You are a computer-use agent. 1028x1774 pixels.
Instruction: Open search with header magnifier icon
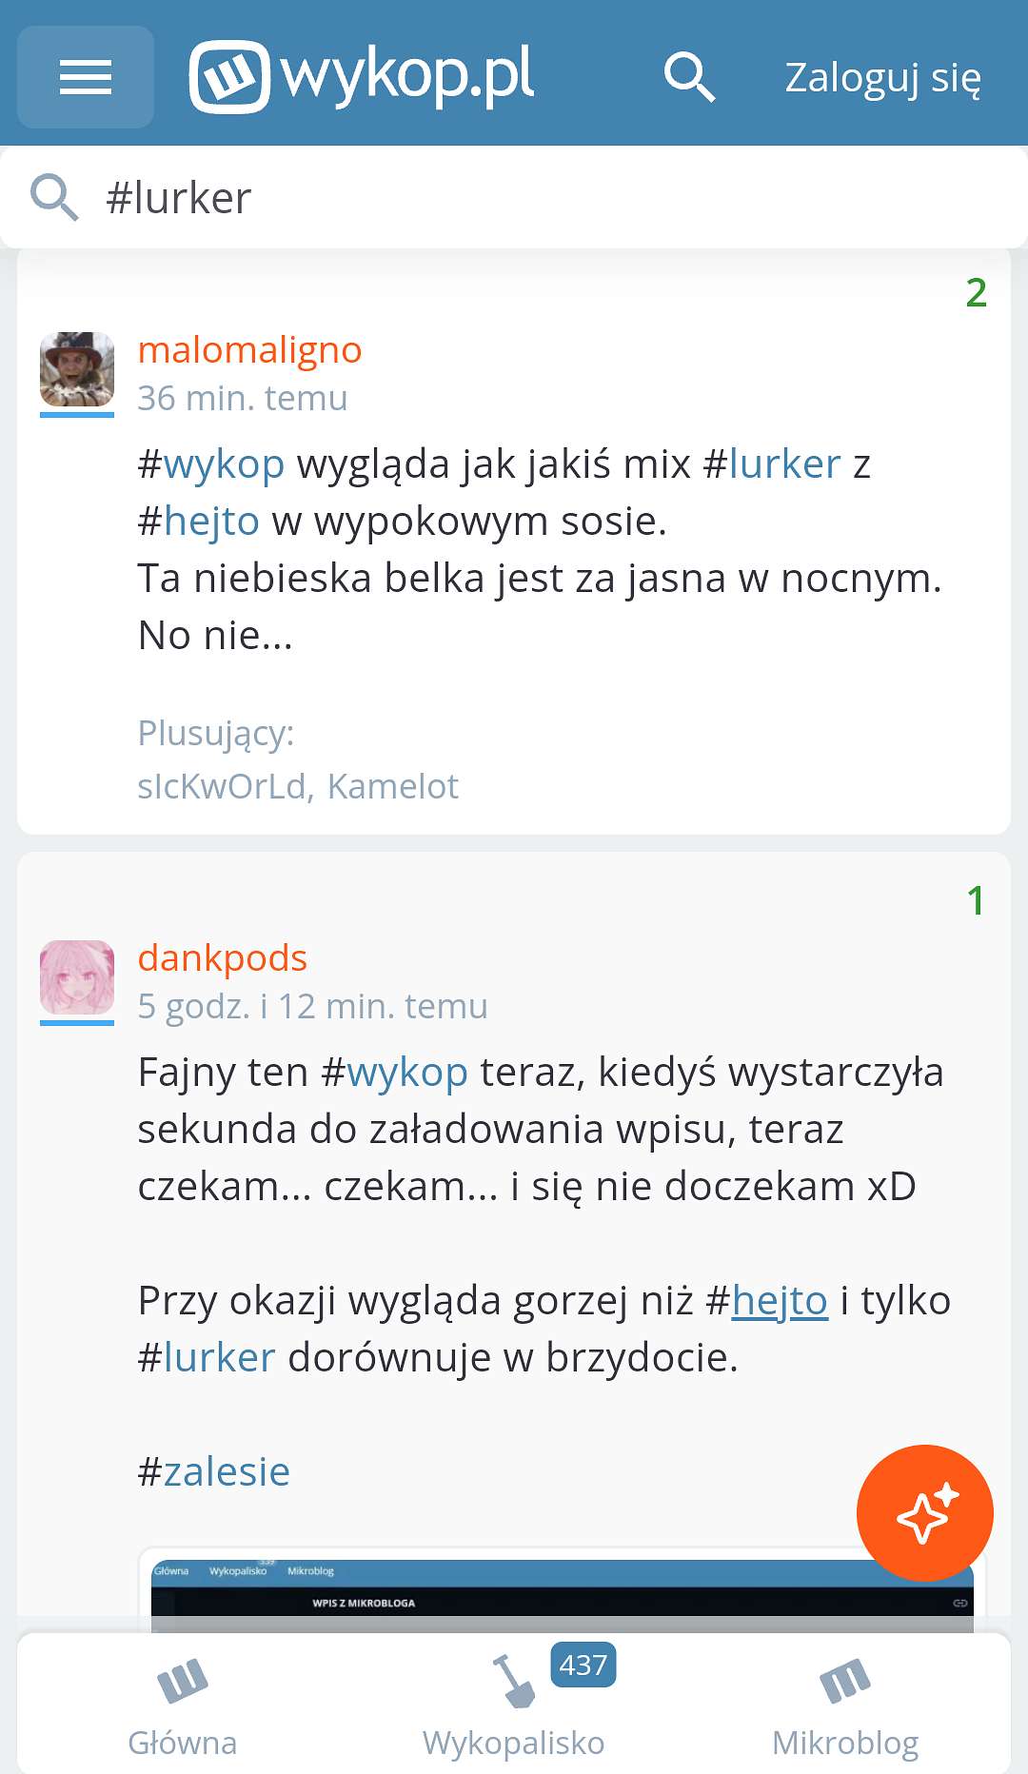(689, 77)
